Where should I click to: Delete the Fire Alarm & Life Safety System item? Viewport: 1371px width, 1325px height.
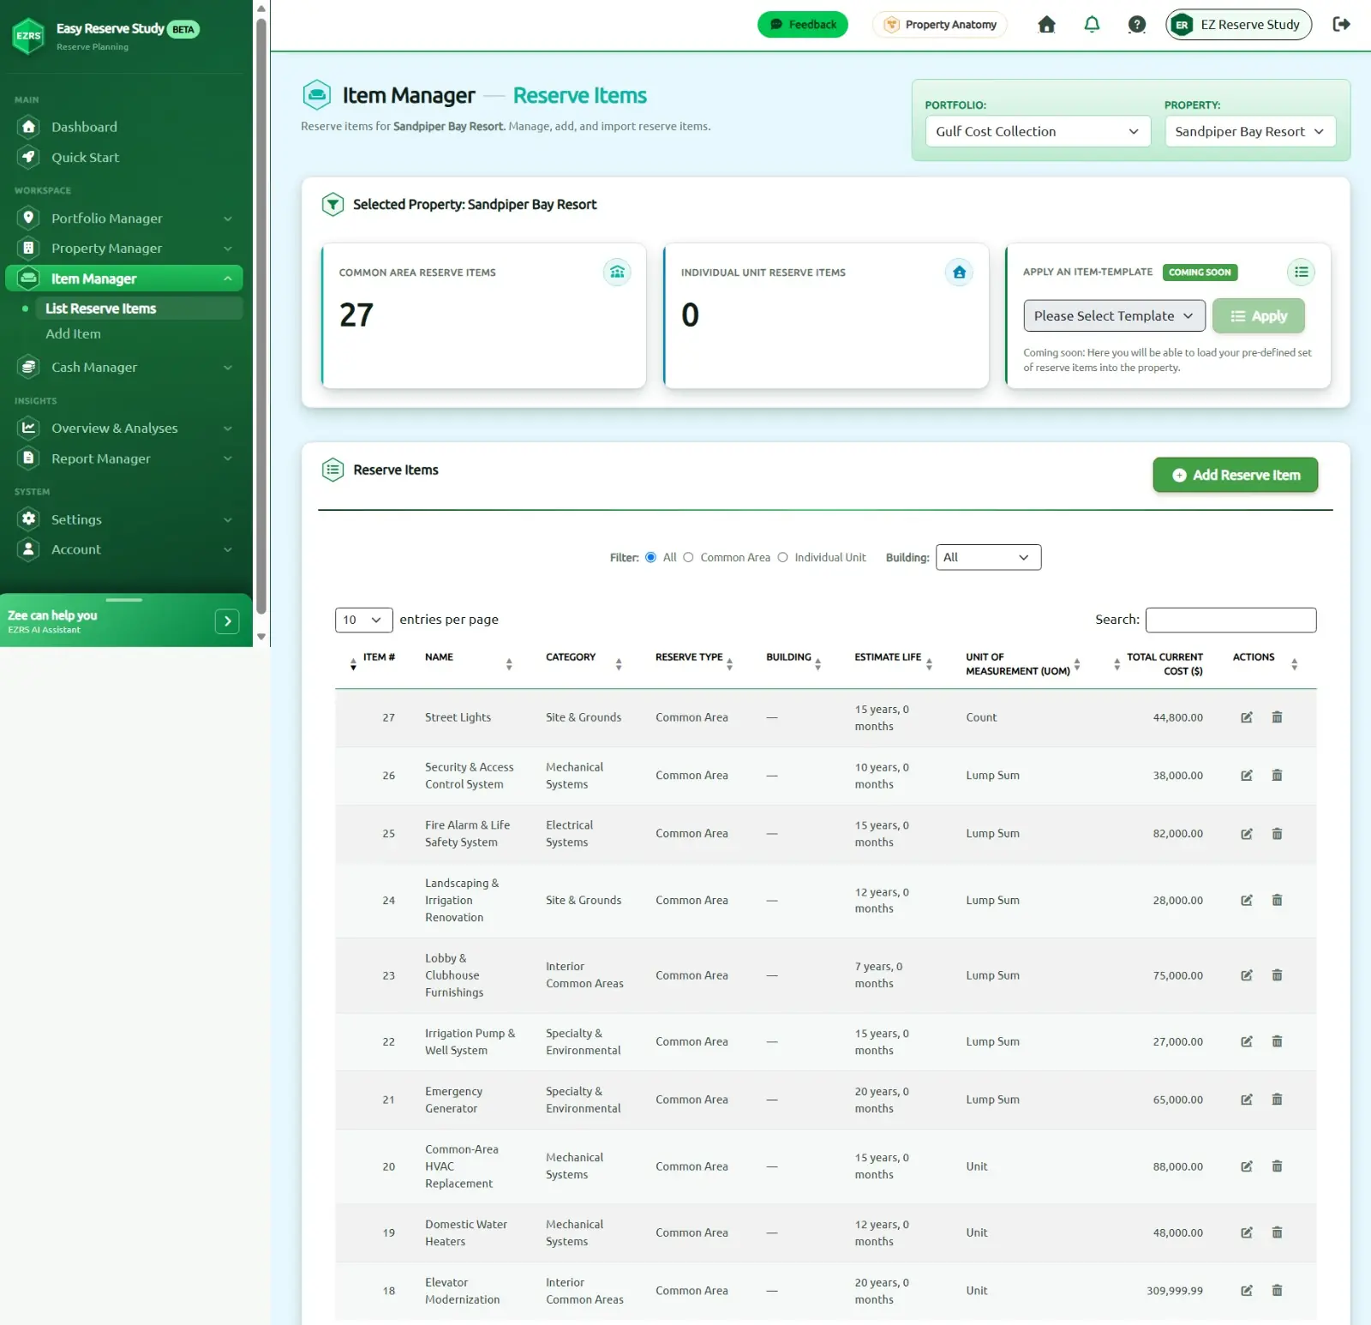[x=1277, y=834]
